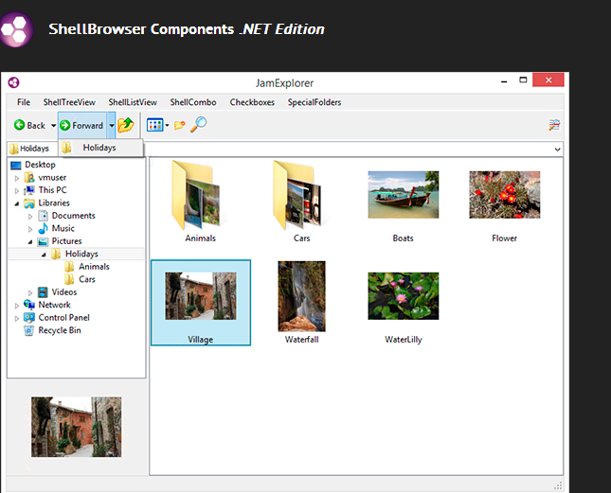The width and height of the screenshot is (611, 493).
Task: Click the Village preview image in lower pane
Action: pos(77,427)
